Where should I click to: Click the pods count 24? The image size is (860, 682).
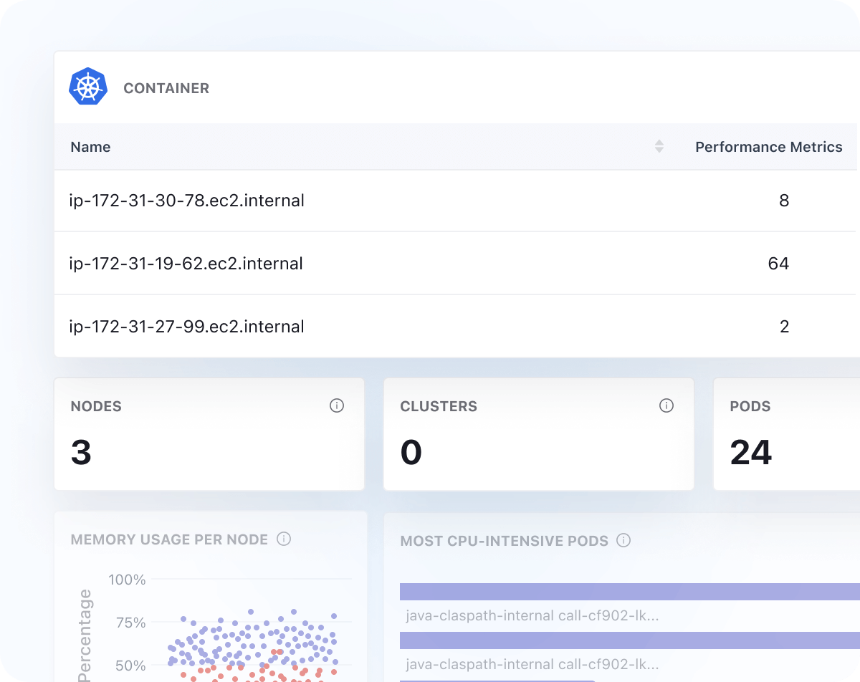click(751, 452)
